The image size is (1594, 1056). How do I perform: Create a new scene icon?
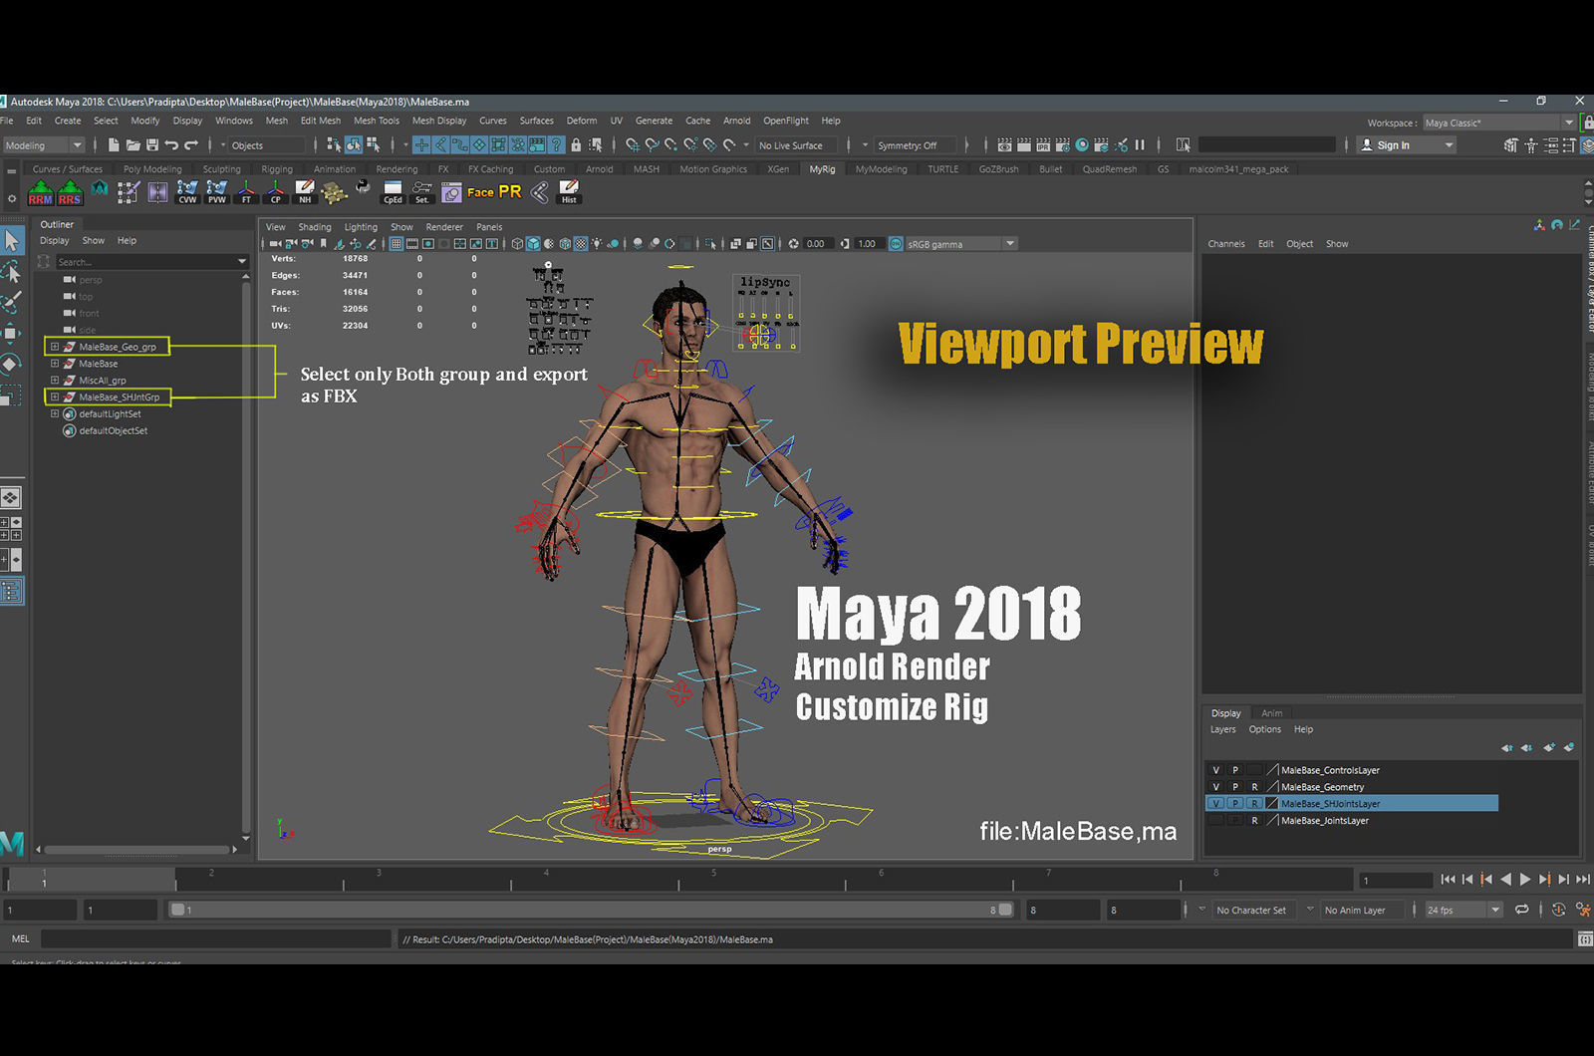click(114, 145)
